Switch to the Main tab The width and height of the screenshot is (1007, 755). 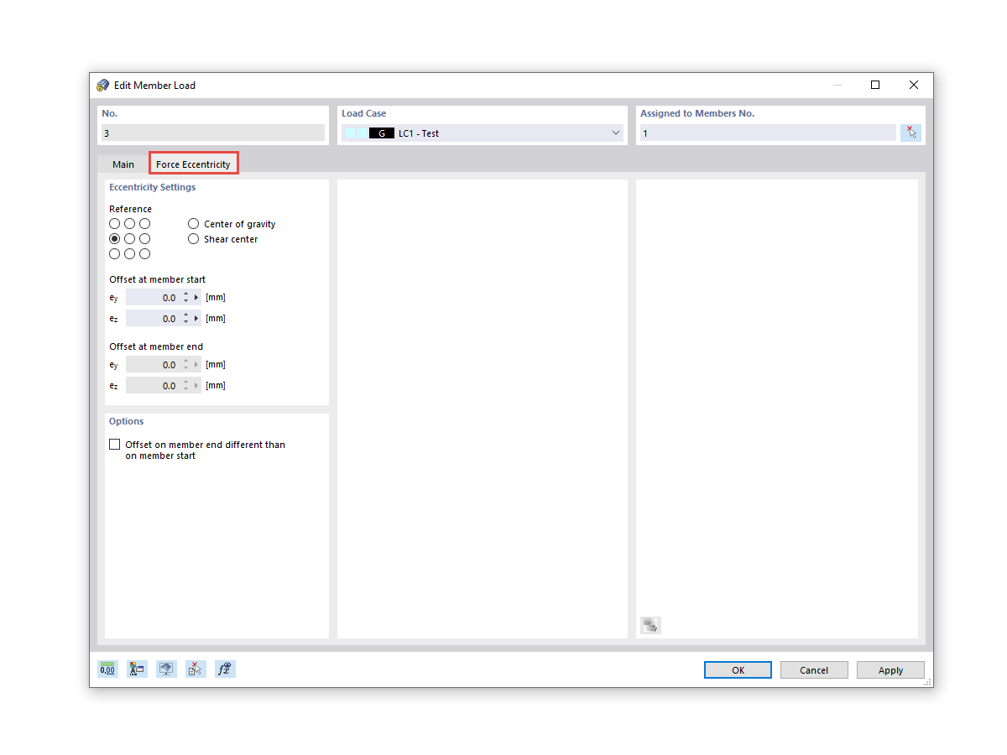click(x=123, y=164)
